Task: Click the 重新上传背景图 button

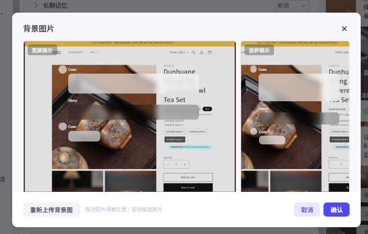Action: point(51,210)
